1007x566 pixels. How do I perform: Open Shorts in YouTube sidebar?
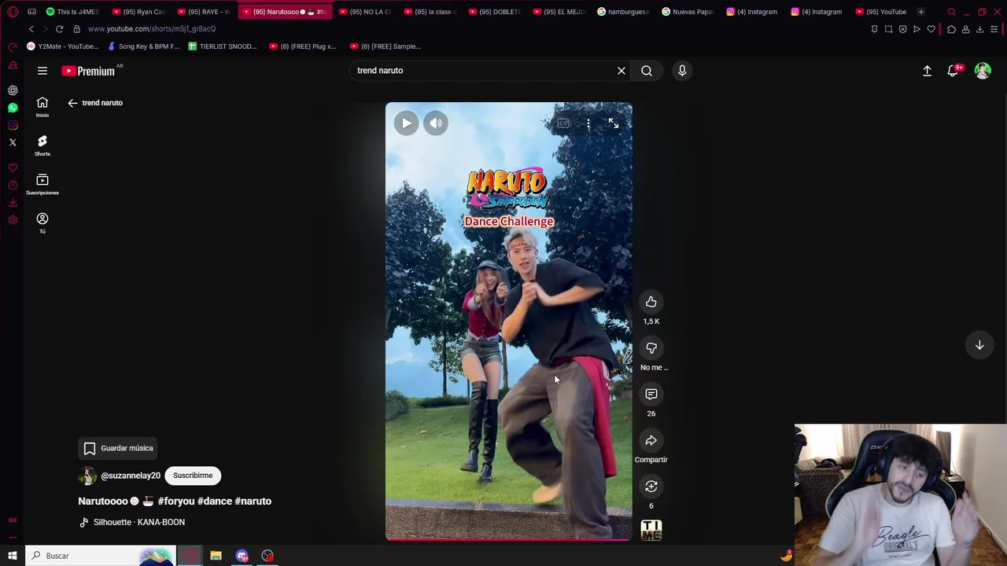coord(42,145)
